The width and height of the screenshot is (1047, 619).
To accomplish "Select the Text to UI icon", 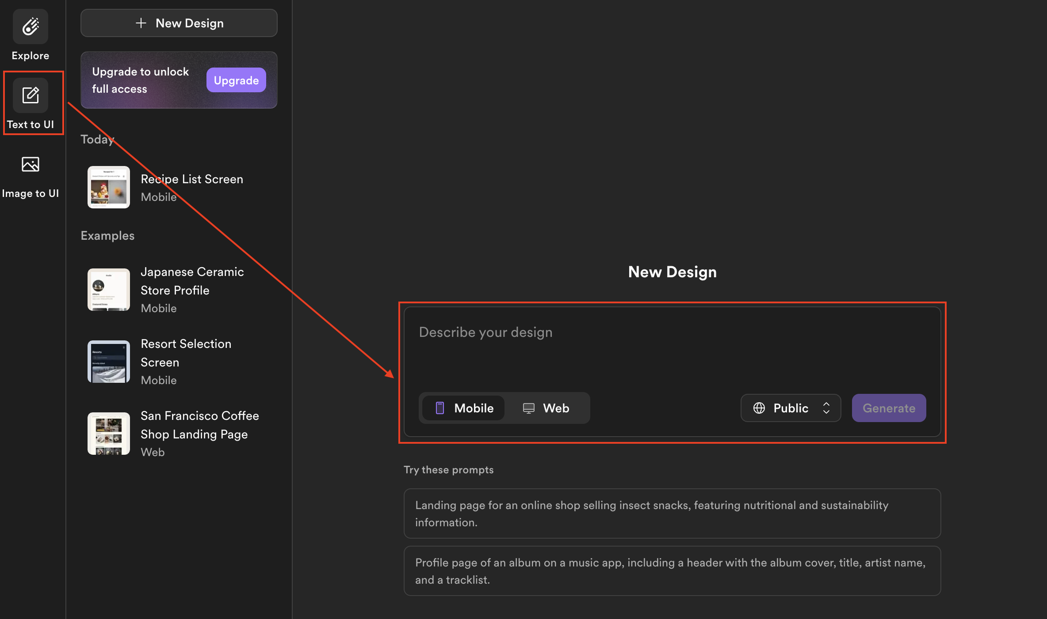I will 30,95.
